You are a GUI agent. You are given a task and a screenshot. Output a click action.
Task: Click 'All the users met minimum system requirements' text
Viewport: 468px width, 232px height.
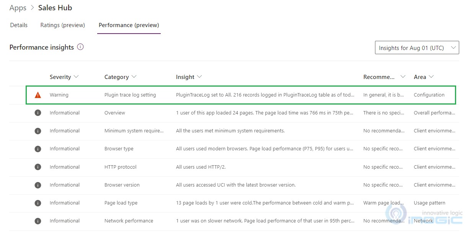tap(230, 131)
